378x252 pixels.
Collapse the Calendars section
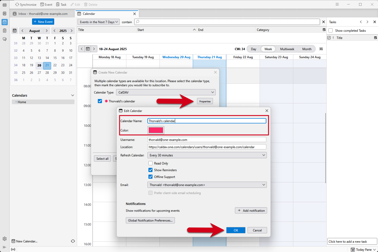click(x=73, y=95)
